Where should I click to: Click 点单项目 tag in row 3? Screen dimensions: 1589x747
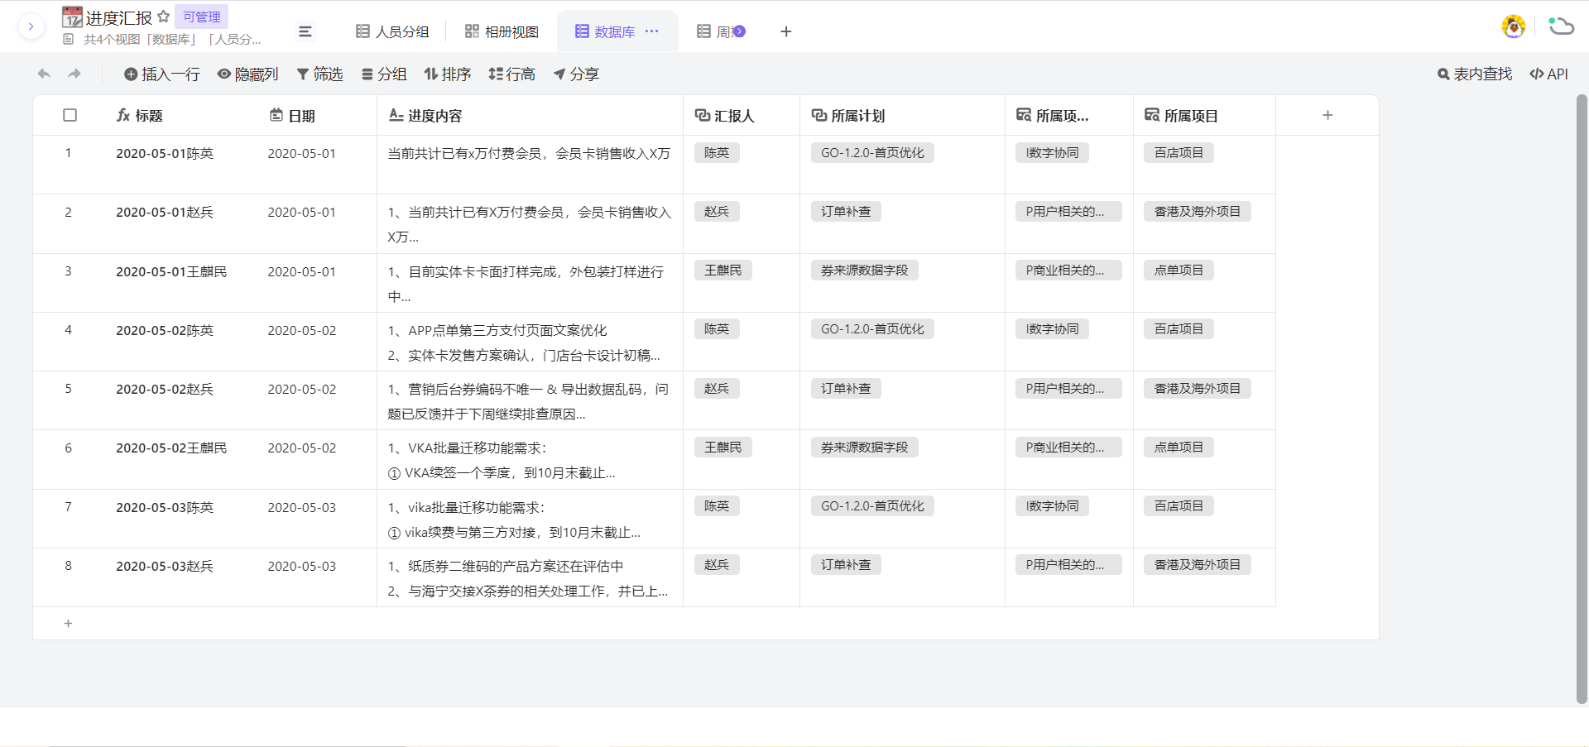tap(1179, 271)
